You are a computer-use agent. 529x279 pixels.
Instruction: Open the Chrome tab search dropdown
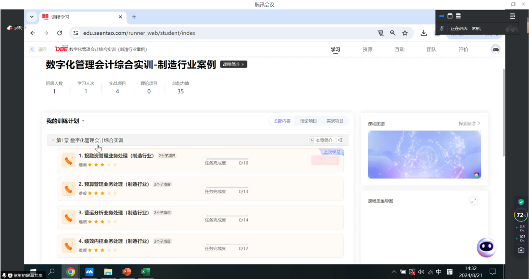(x=31, y=17)
